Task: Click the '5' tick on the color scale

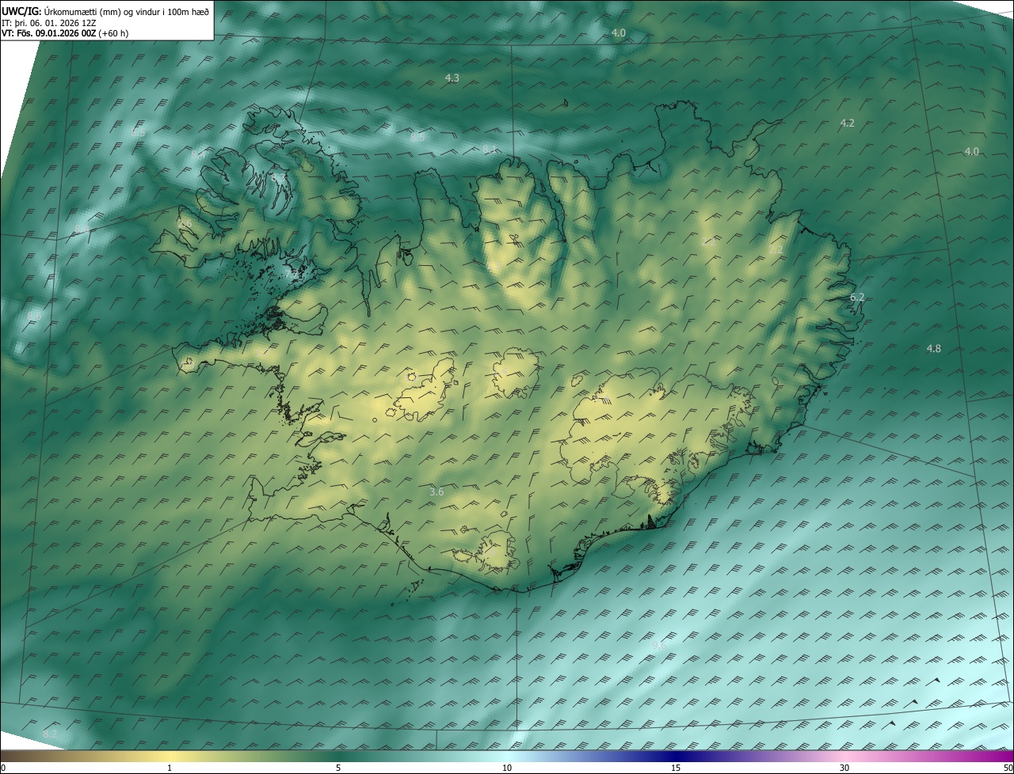Action: (x=338, y=768)
